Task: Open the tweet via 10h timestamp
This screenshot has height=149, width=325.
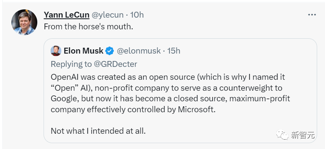Action: [x=137, y=15]
